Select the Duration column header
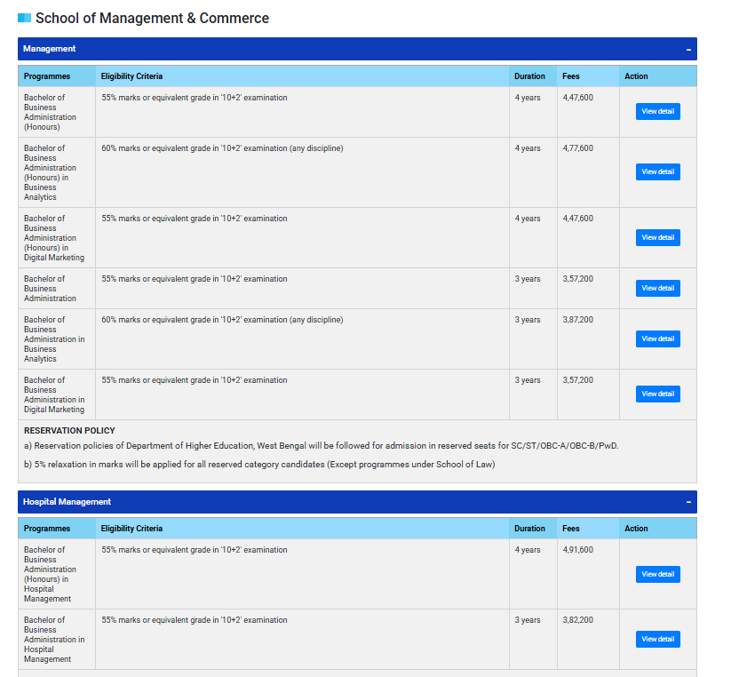This screenshot has height=677, width=731. click(x=530, y=76)
